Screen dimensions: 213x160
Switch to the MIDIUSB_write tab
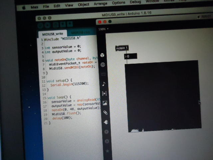coord(53,34)
